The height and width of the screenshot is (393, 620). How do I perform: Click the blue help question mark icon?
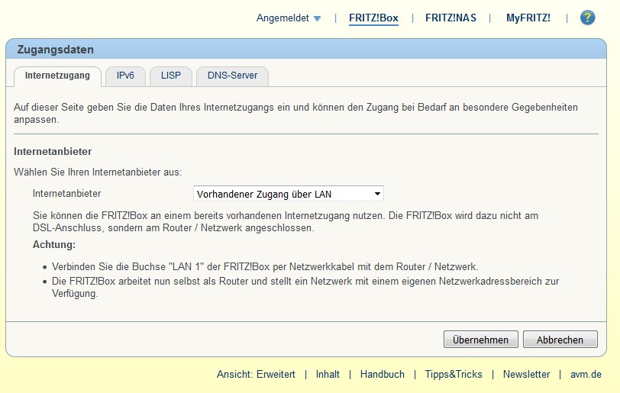point(587,18)
